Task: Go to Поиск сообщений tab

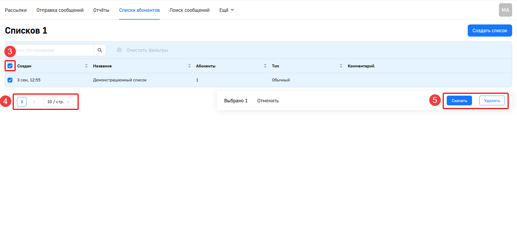Action: coord(189,10)
